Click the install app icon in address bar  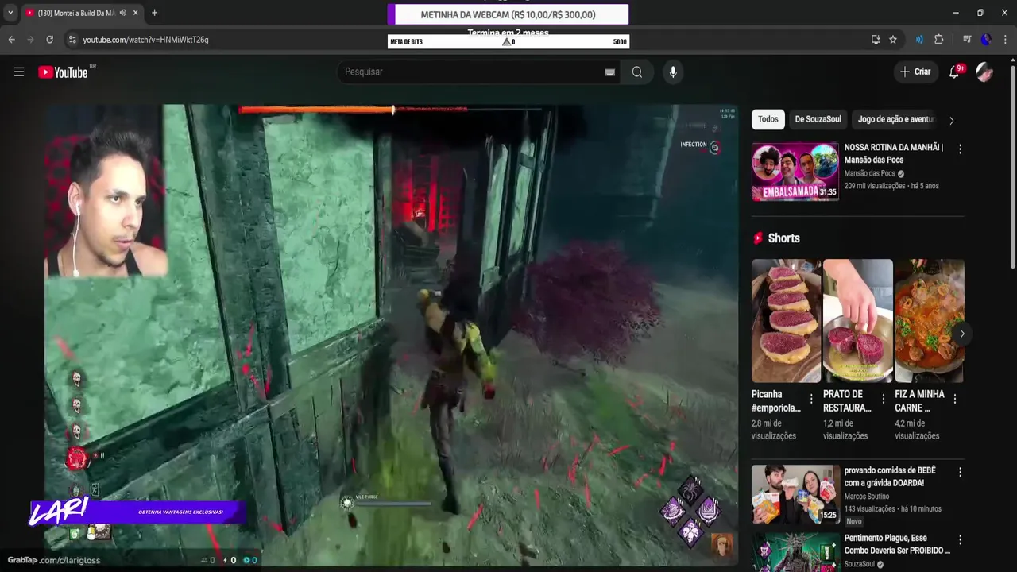(876, 40)
